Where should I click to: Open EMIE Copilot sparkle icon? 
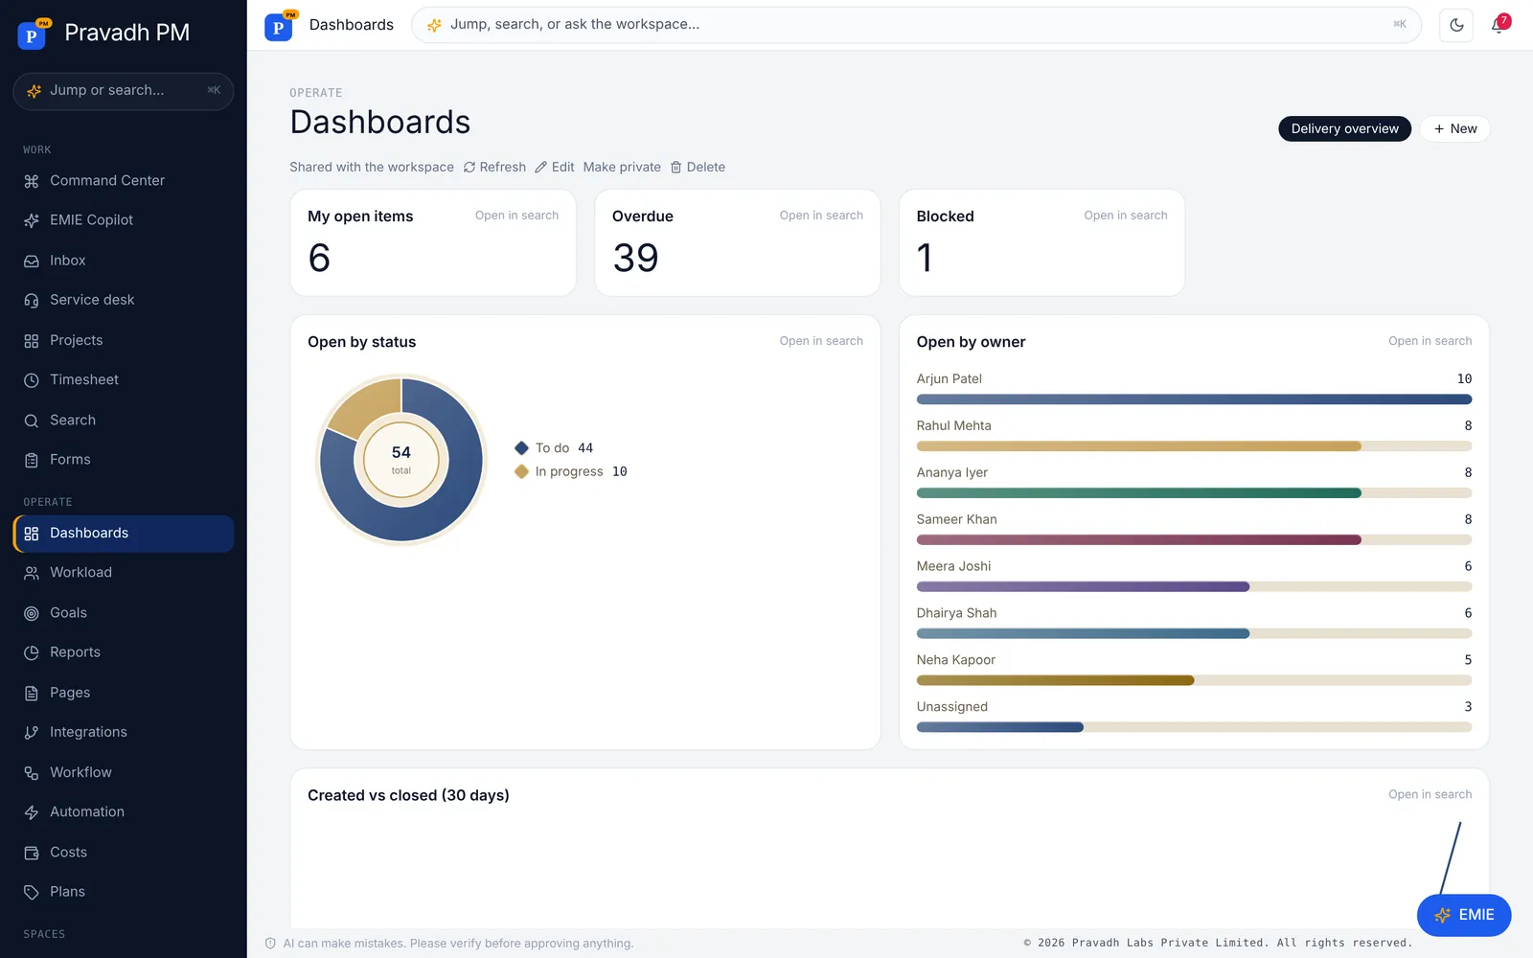[x=32, y=220]
